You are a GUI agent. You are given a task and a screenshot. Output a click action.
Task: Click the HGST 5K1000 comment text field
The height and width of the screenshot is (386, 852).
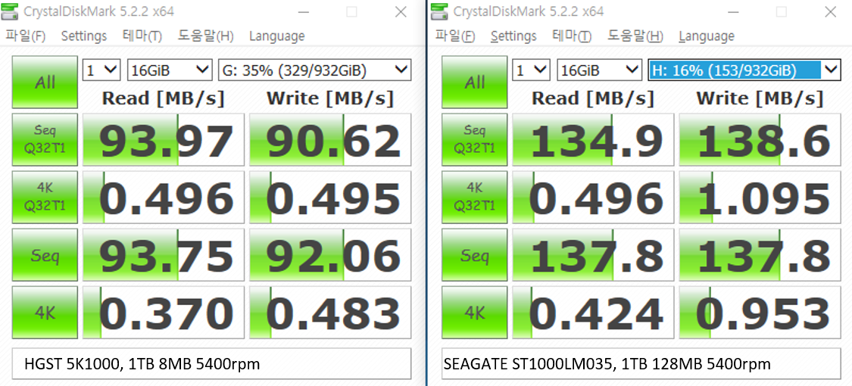(212, 364)
